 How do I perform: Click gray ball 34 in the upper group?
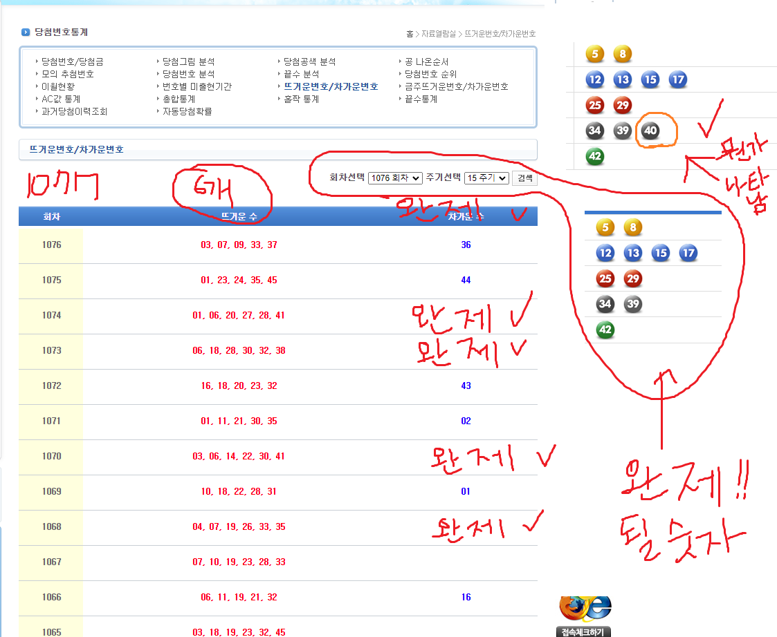click(x=595, y=130)
